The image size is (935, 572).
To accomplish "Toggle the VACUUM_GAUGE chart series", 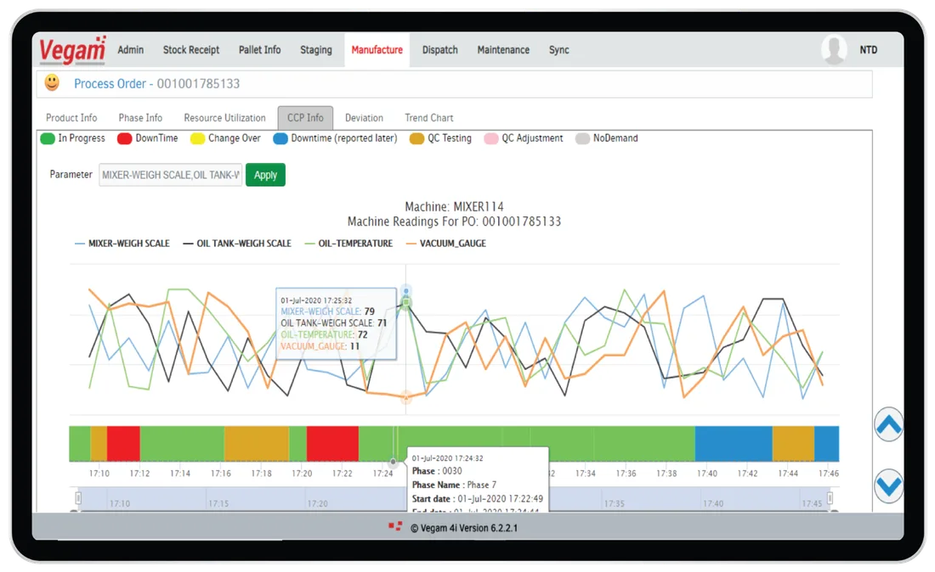I will (446, 244).
